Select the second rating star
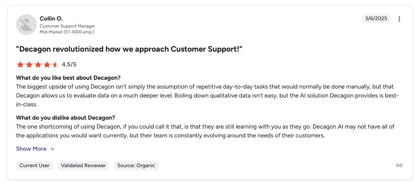420x182 pixels. pyautogui.click(x=29, y=65)
